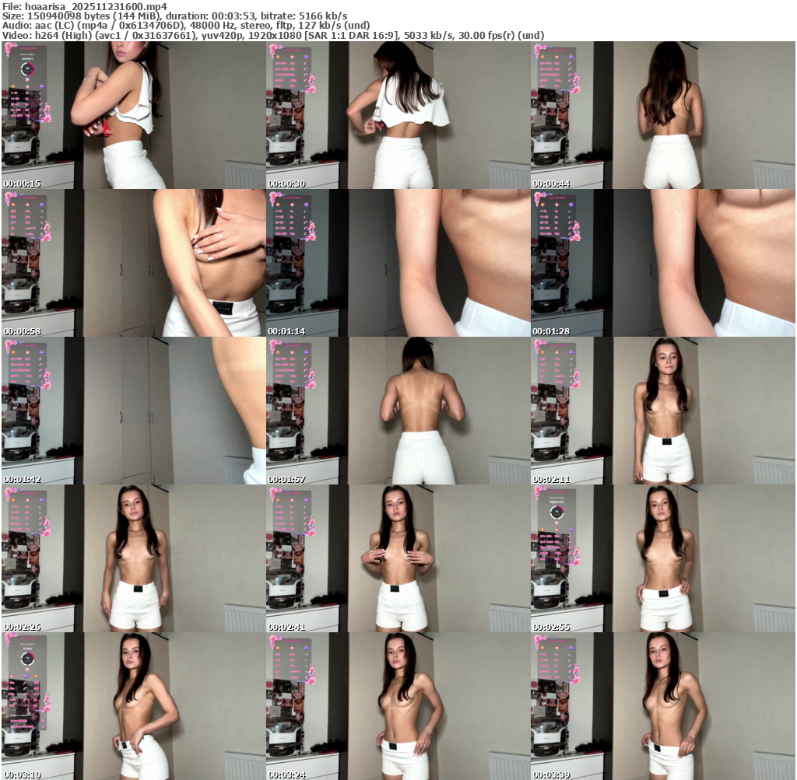View the frame stamped 00:01:42
This screenshot has height=780, width=797.
point(134,411)
